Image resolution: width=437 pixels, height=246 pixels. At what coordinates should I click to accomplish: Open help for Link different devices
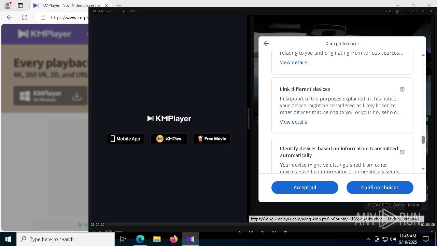(x=402, y=89)
